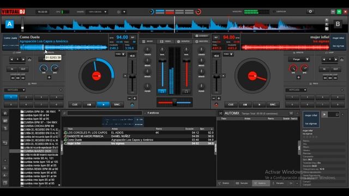Image resolution: width=349 pixels, height=196 pixels.
Task: Trigger hotcue pad 2 on left deck
Action: click(x=26, y=97)
